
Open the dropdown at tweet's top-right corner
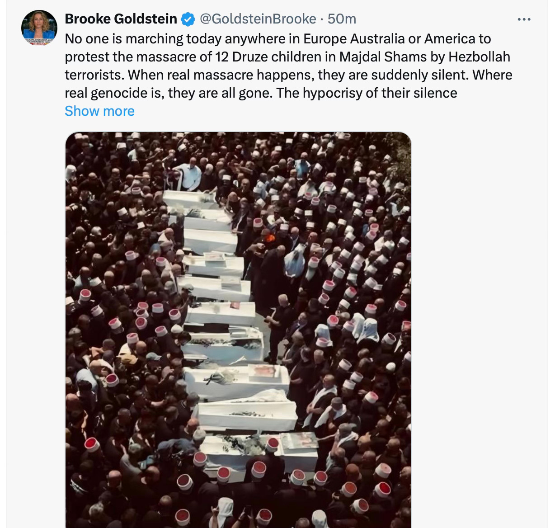(524, 19)
